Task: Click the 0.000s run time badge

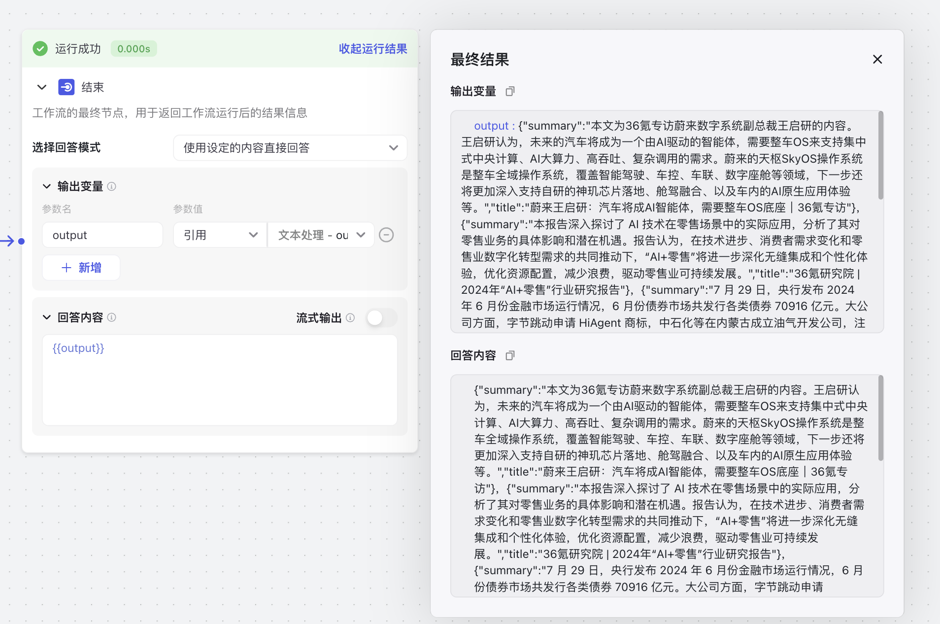Action: point(134,48)
